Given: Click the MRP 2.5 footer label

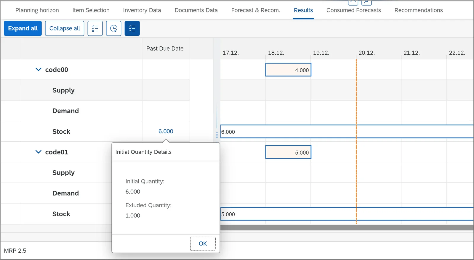Looking at the screenshot, I should coord(15,251).
